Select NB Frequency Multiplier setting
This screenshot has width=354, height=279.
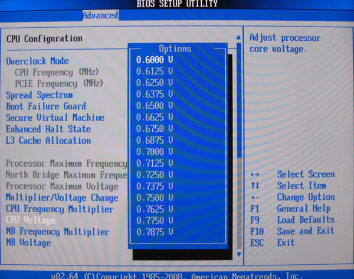pos(58,232)
